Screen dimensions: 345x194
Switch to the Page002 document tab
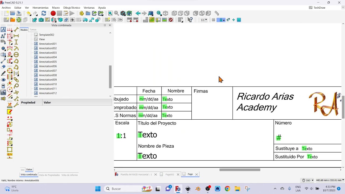170,174
